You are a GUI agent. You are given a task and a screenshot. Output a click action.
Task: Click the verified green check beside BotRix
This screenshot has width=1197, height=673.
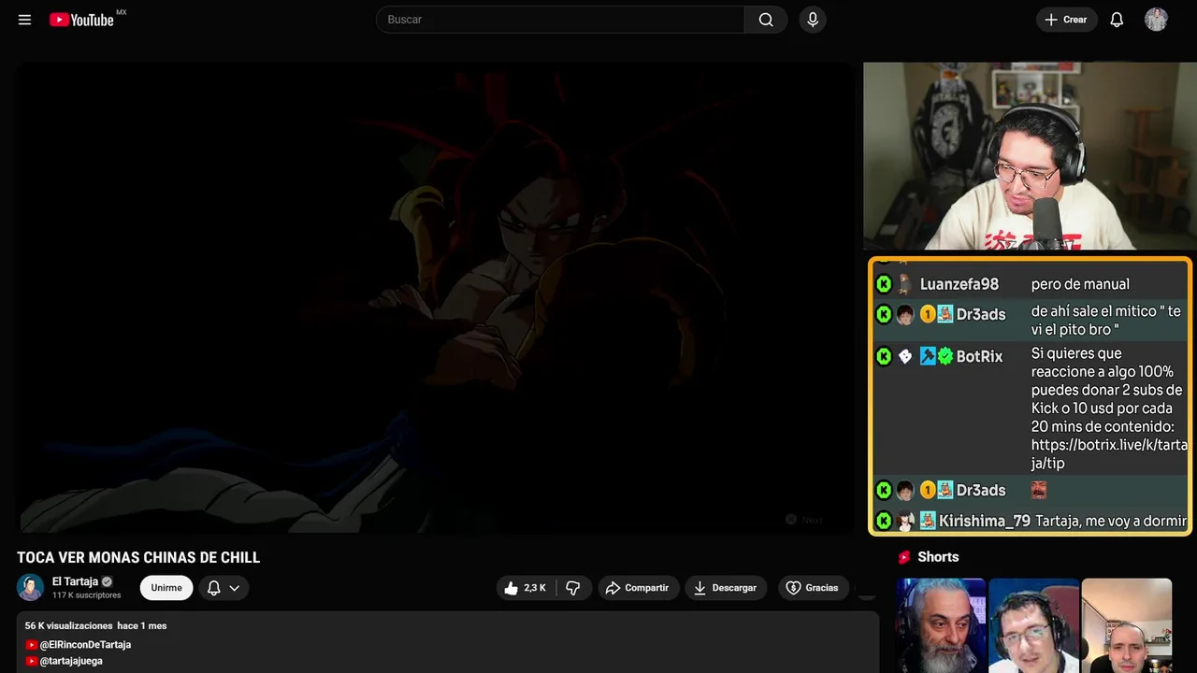tap(945, 356)
